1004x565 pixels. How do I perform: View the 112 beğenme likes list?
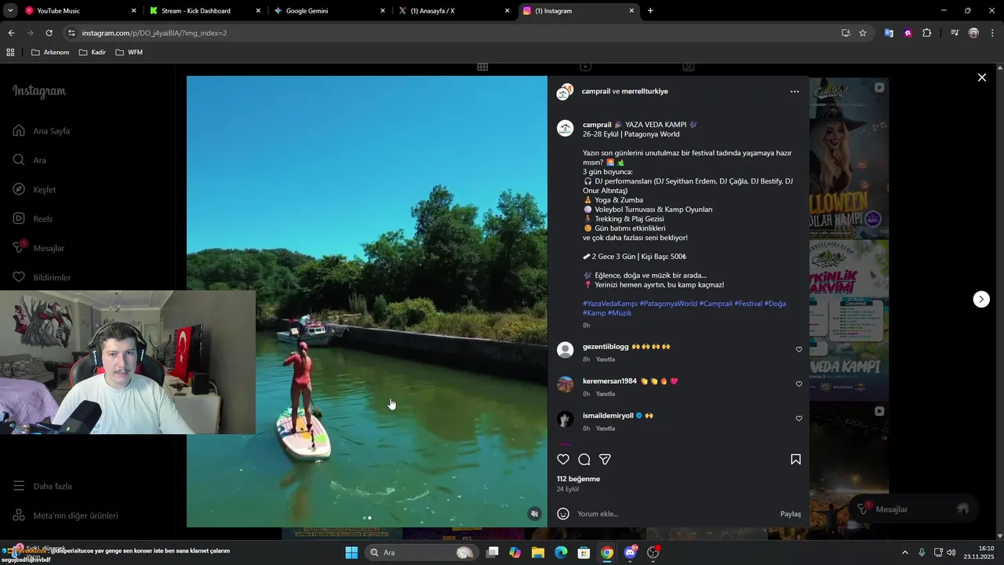578,479
